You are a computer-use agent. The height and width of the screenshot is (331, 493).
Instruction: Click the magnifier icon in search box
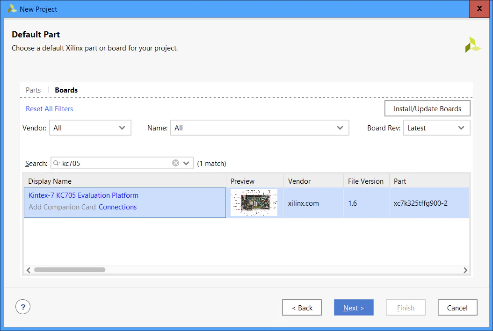pyautogui.click(x=57, y=163)
